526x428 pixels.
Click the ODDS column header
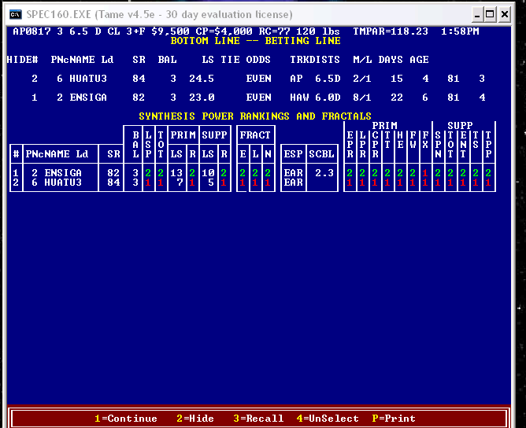[x=258, y=60]
